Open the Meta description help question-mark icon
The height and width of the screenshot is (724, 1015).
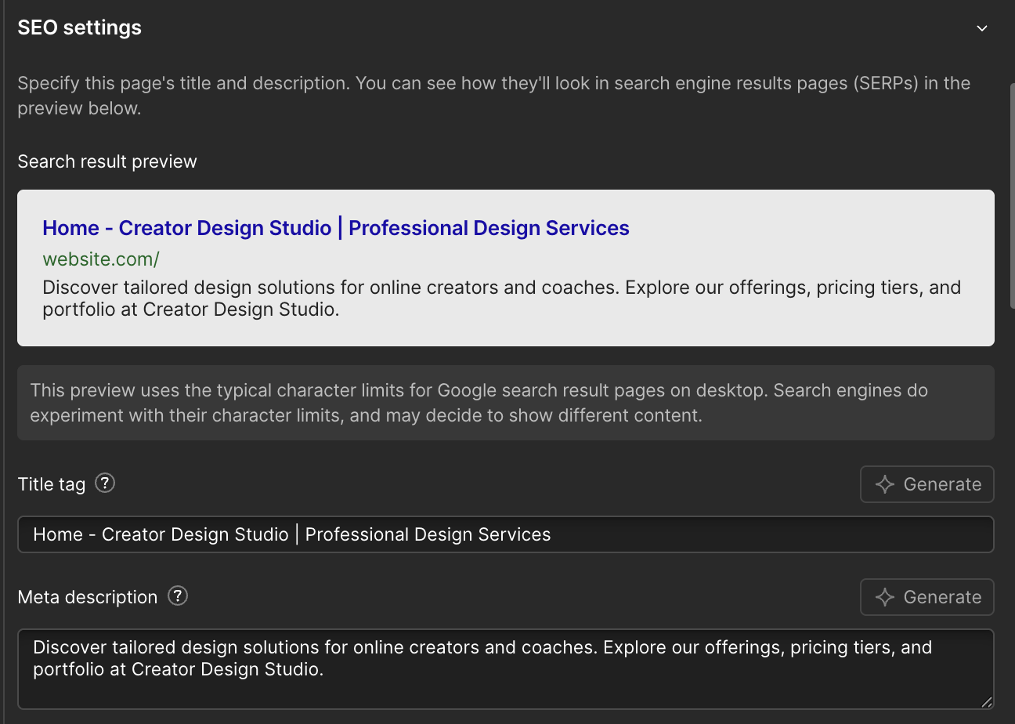179,596
